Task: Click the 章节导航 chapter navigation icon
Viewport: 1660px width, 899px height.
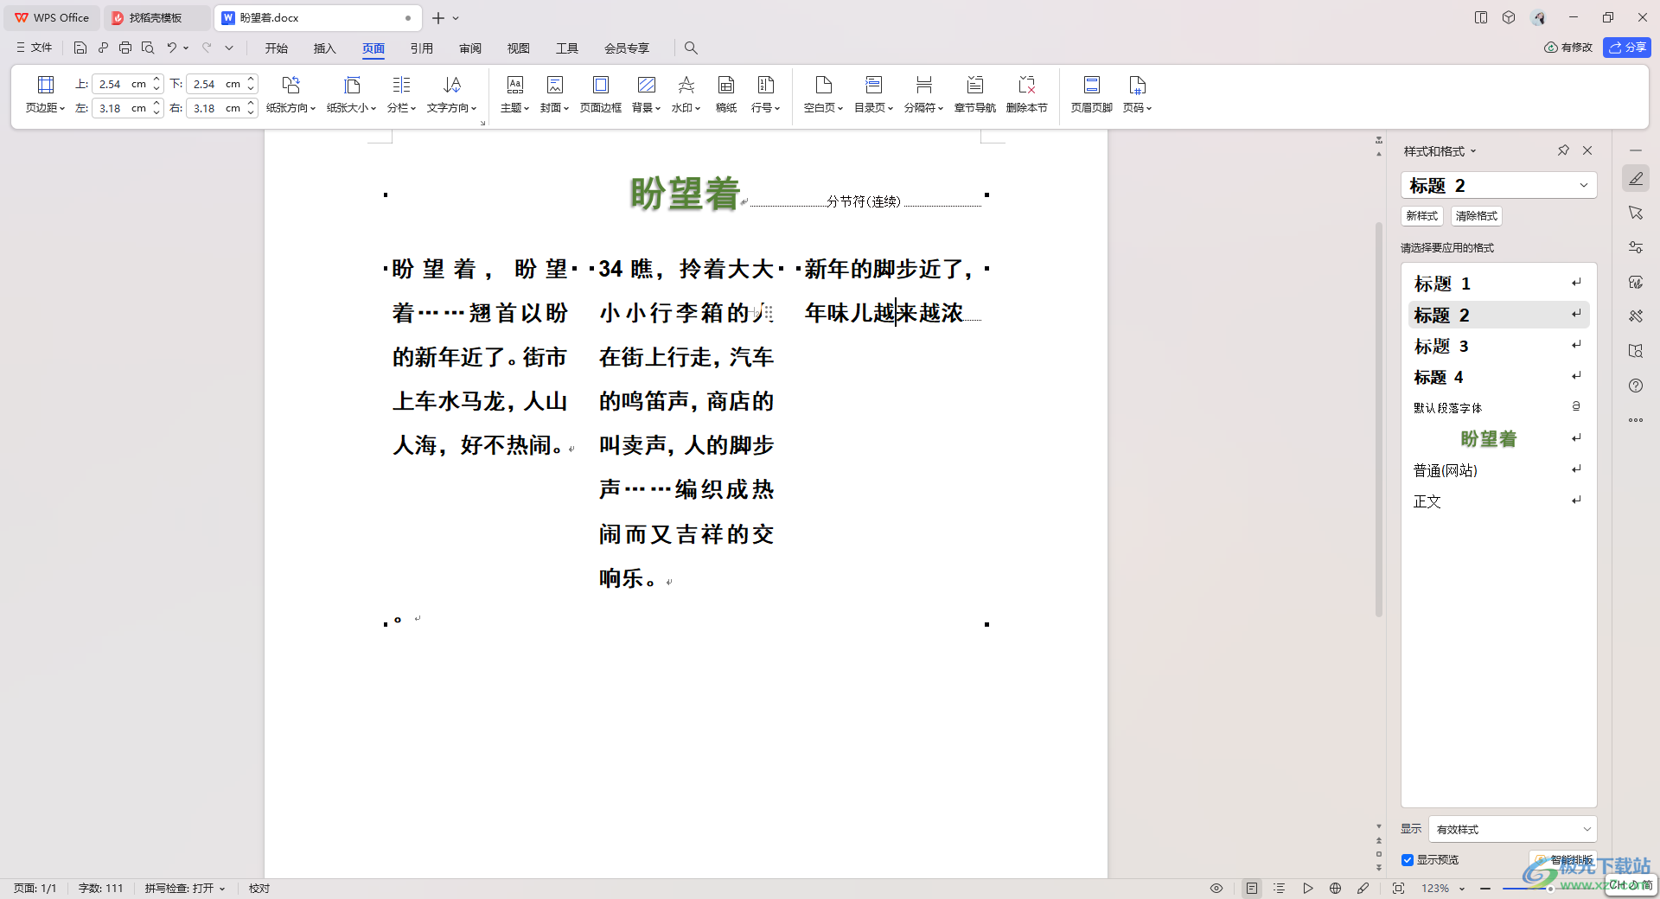Action: click(x=975, y=94)
